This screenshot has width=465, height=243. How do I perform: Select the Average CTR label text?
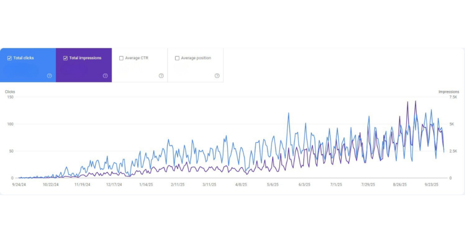coord(137,58)
